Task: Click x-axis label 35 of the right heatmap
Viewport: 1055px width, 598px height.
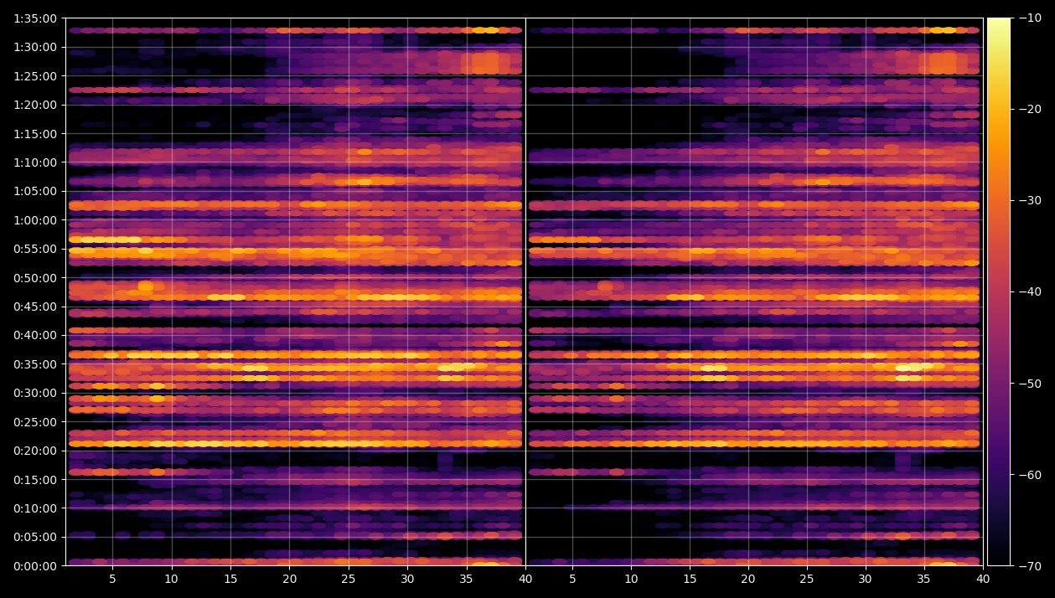Action: (x=924, y=579)
